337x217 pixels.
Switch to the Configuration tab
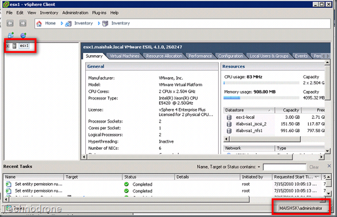pos(230,56)
